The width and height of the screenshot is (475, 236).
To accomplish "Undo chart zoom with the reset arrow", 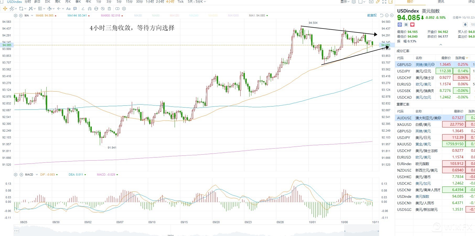I will coord(382,15).
